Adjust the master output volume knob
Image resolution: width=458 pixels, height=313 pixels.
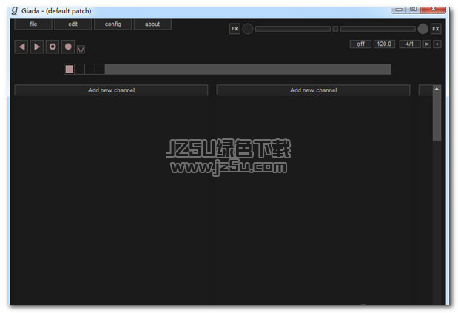coord(422,29)
